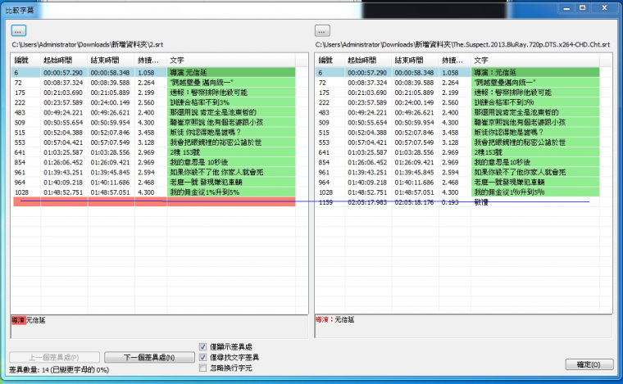The height and width of the screenshot is (384, 623).
Task: Maximize the 比較字幕 window
Action: tap(583, 8)
